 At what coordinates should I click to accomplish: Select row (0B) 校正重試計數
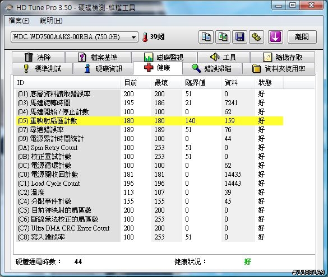(x=150, y=157)
